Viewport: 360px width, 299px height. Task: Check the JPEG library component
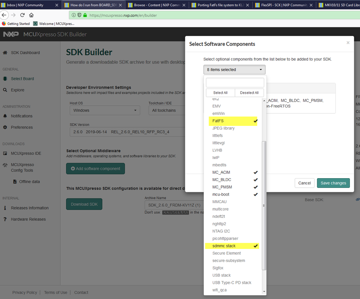(233, 128)
